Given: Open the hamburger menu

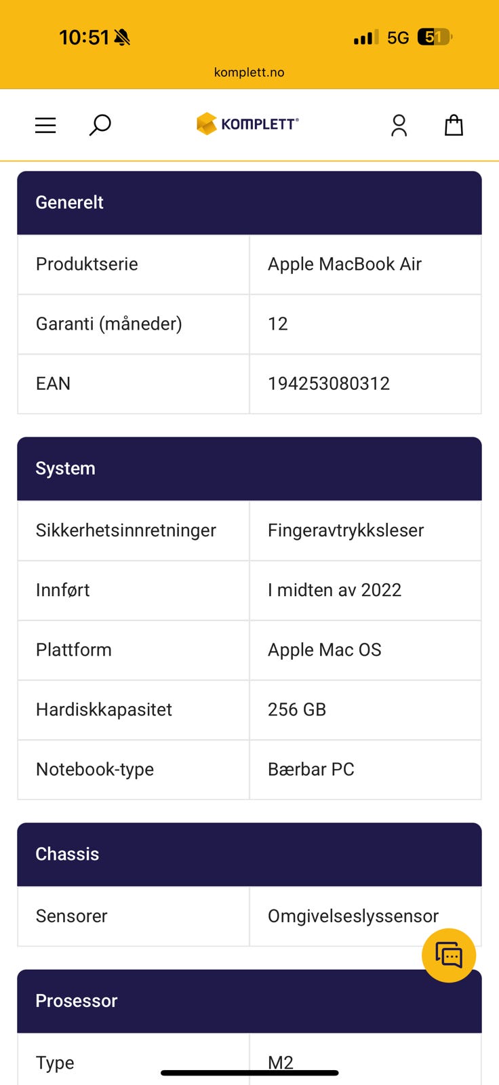Looking at the screenshot, I should [45, 125].
